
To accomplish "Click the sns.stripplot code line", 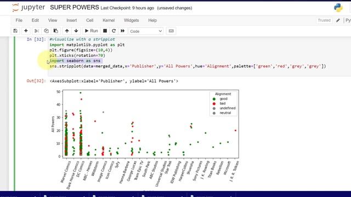I will [188, 66].
